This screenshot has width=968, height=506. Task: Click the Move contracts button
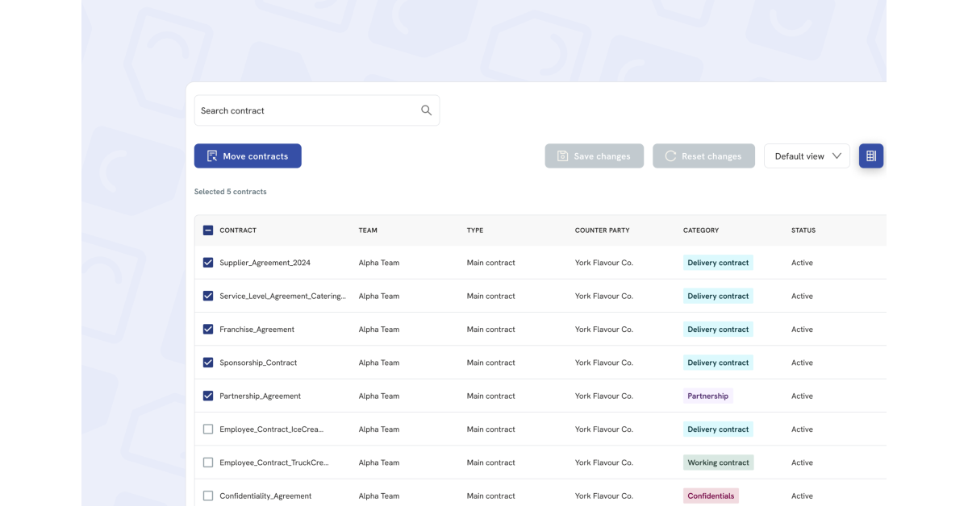click(x=248, y=156)
